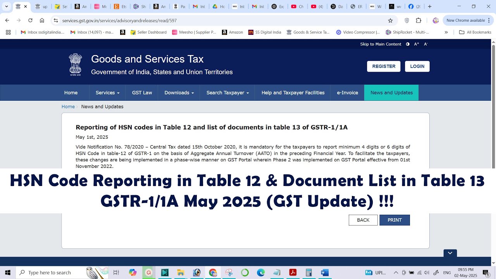
Task: Select Help and Taxpayer Facilities menu
Action: point(293,93)
